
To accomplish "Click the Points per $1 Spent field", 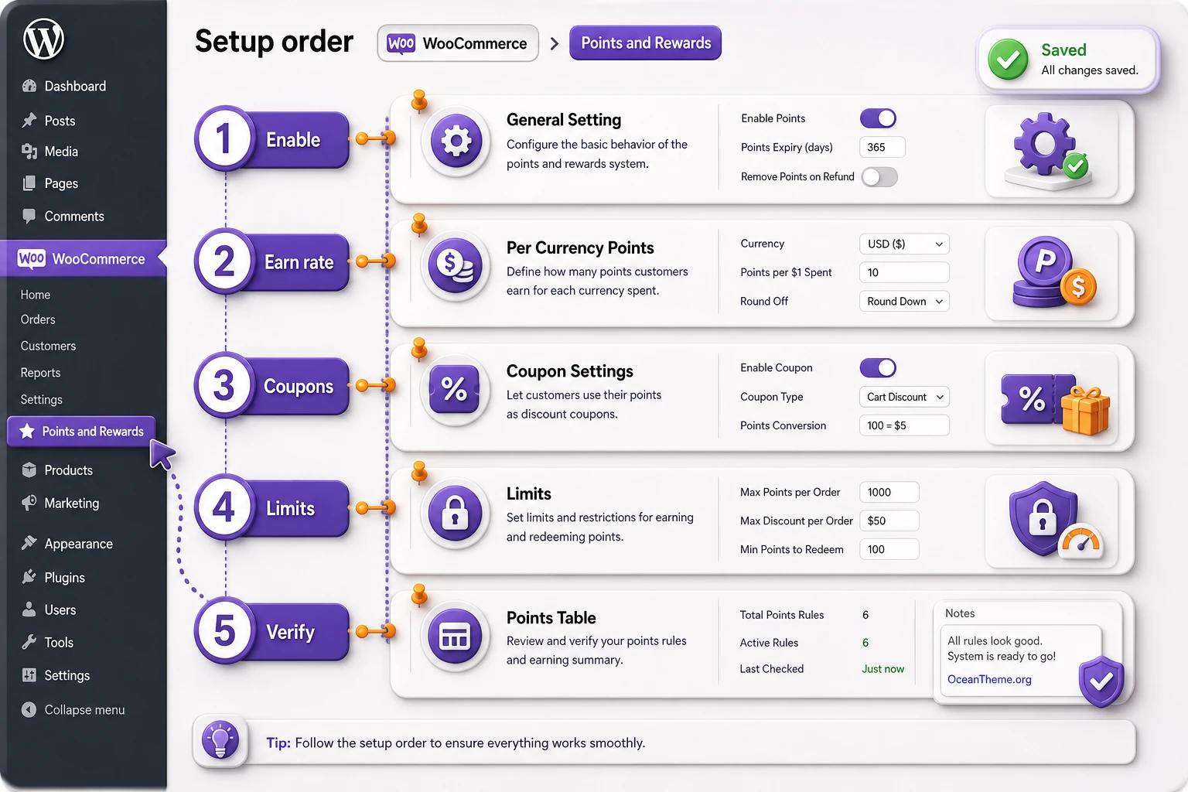I will [x=904, y=272].
